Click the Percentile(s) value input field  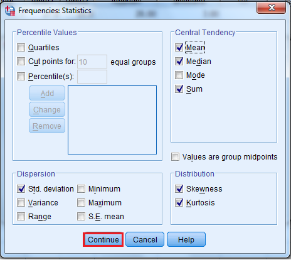pyautogui.click(x=92, y=77)
